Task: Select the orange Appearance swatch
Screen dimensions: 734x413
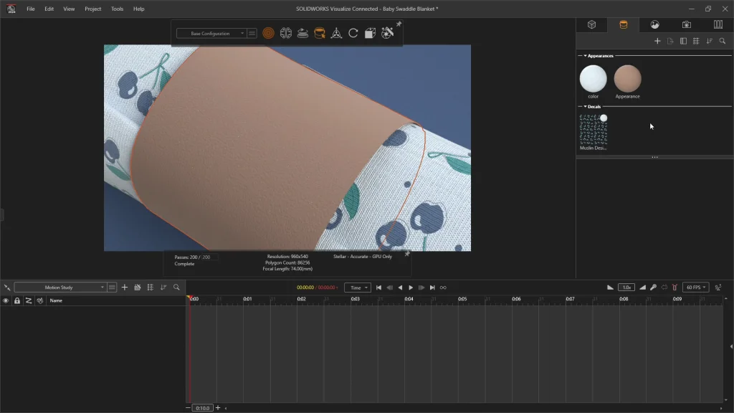Action: pyautogui.click(x=627, y=79)
